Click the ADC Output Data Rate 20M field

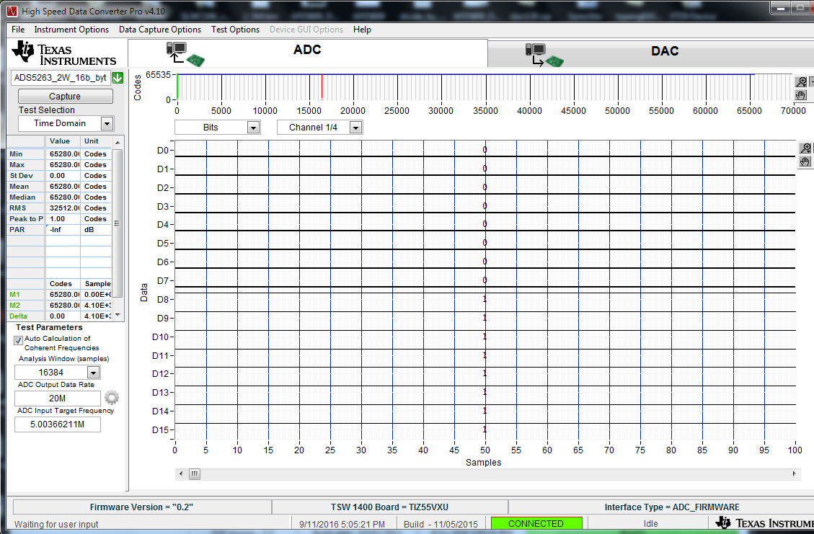(x=58, y=399)
